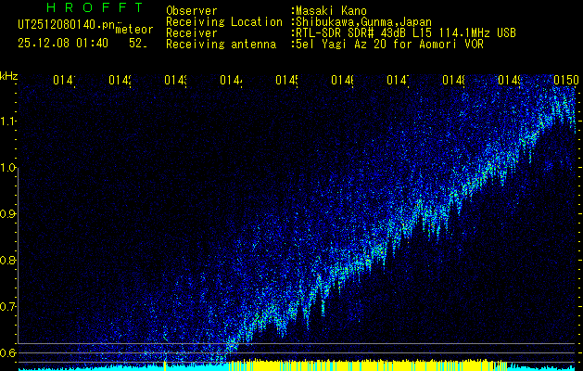Click the 0142 time marker
Viewport: 583px width, 371px height.
120,80
